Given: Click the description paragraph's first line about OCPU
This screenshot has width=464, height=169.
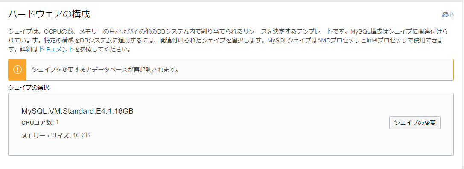Looking at the screenshot, I should pyautogui.click(x=228, y=31).
